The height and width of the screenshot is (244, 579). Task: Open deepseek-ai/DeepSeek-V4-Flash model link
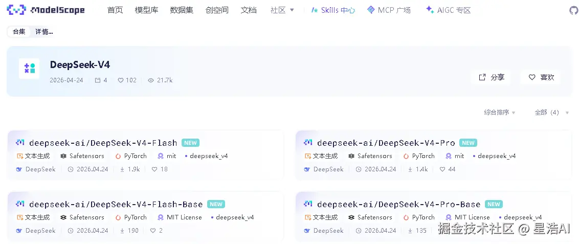click(103, 143)
